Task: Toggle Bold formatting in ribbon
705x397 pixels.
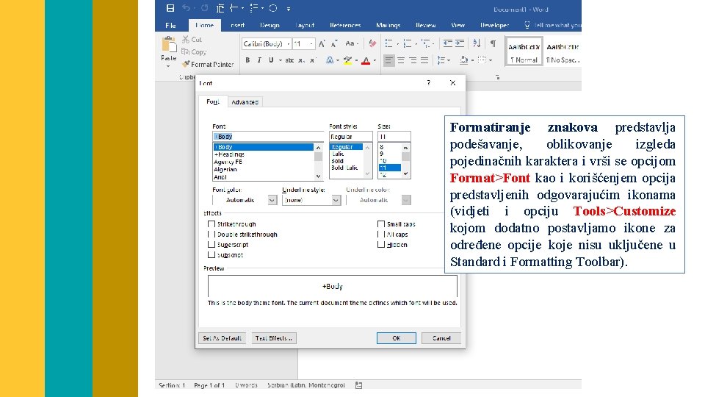Action: click(x=247, y=60)
